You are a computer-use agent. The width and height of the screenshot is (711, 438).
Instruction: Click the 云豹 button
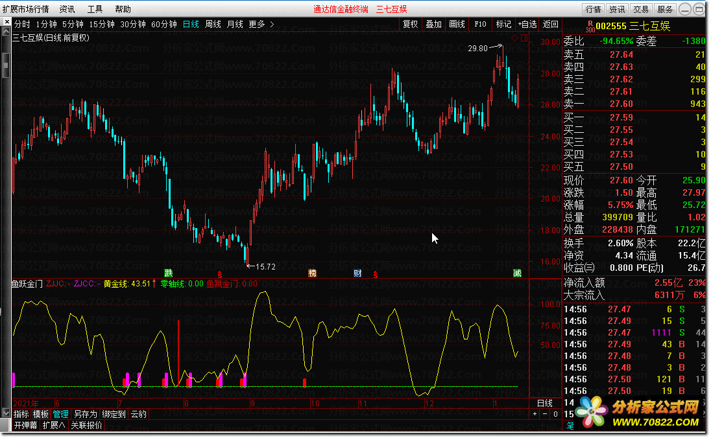[x=139, y=414]
